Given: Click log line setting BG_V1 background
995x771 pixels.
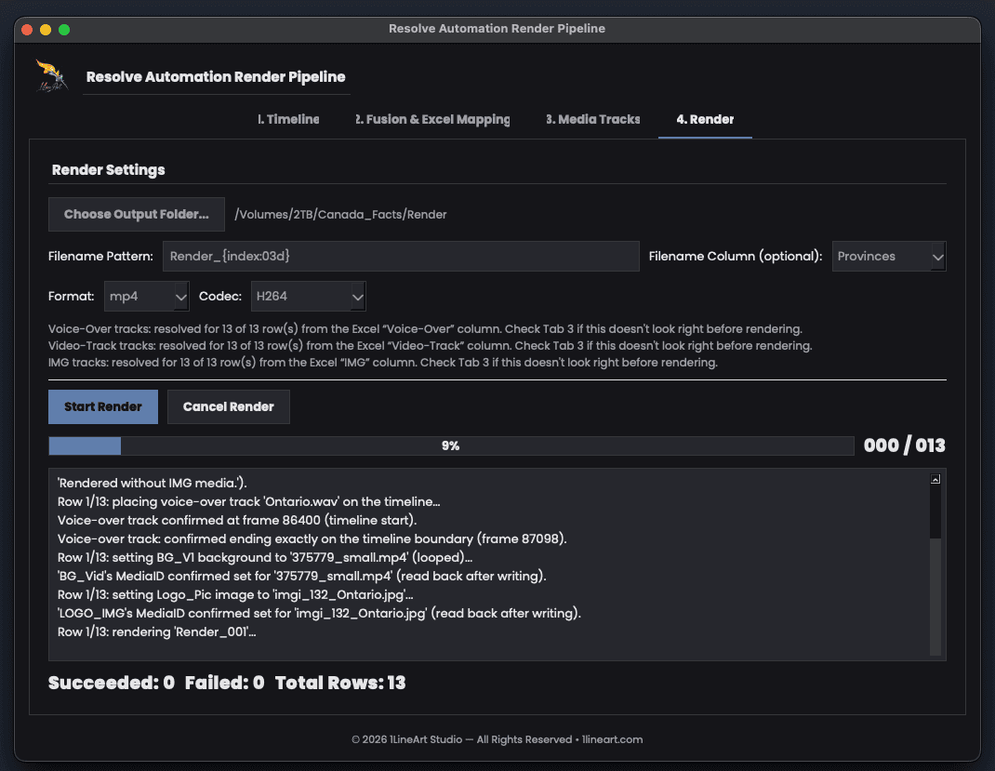Looking at the screenshot, I should point(265,557).
